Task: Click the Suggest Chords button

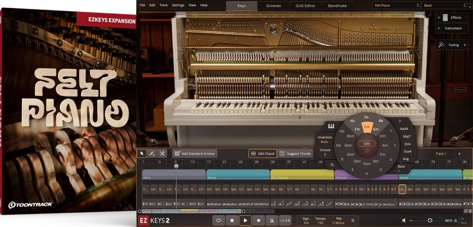Action: 295,153
